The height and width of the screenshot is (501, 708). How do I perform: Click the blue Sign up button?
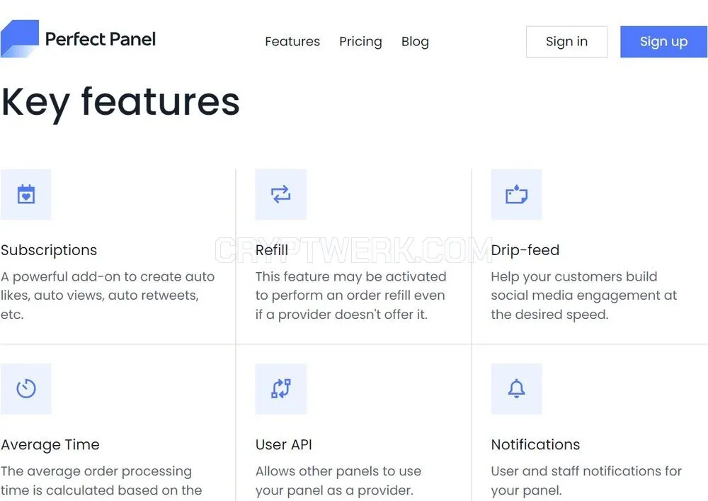(664, 42)
